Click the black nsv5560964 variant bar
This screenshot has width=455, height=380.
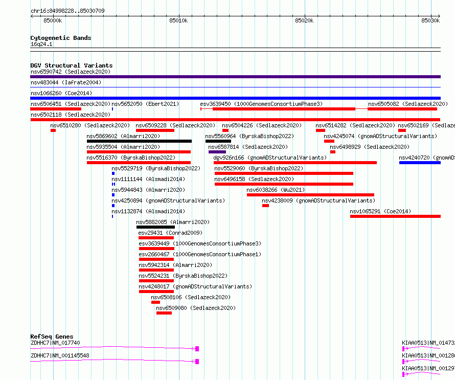click(x=218, y=141)
